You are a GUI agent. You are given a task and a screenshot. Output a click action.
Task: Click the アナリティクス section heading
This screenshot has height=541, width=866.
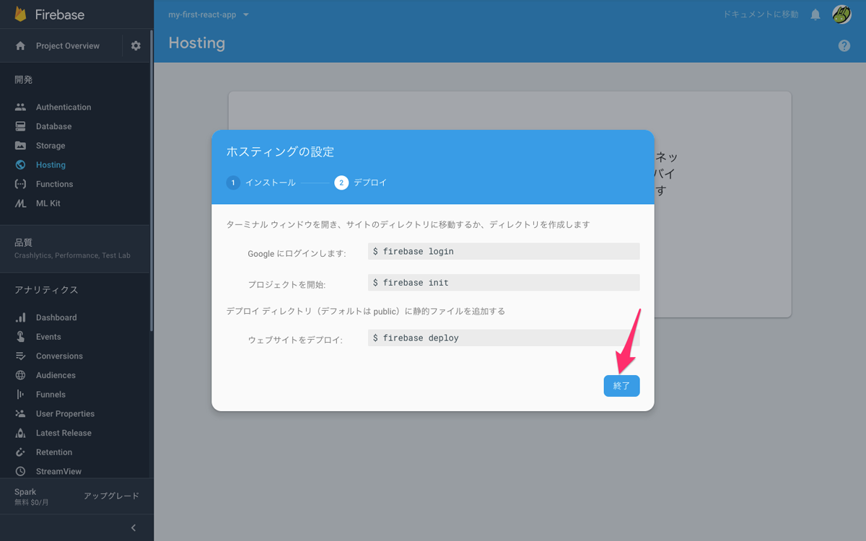point(46,290)
